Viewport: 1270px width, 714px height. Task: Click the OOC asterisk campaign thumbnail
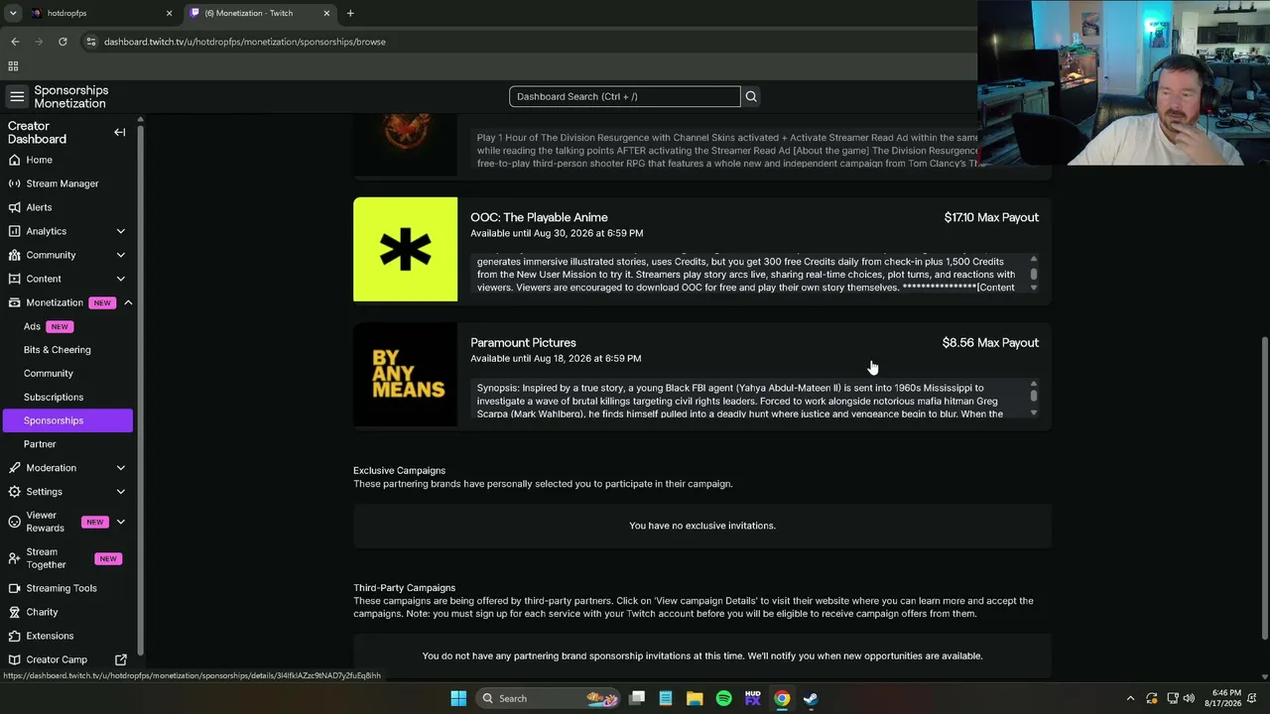tap(405, 249)
